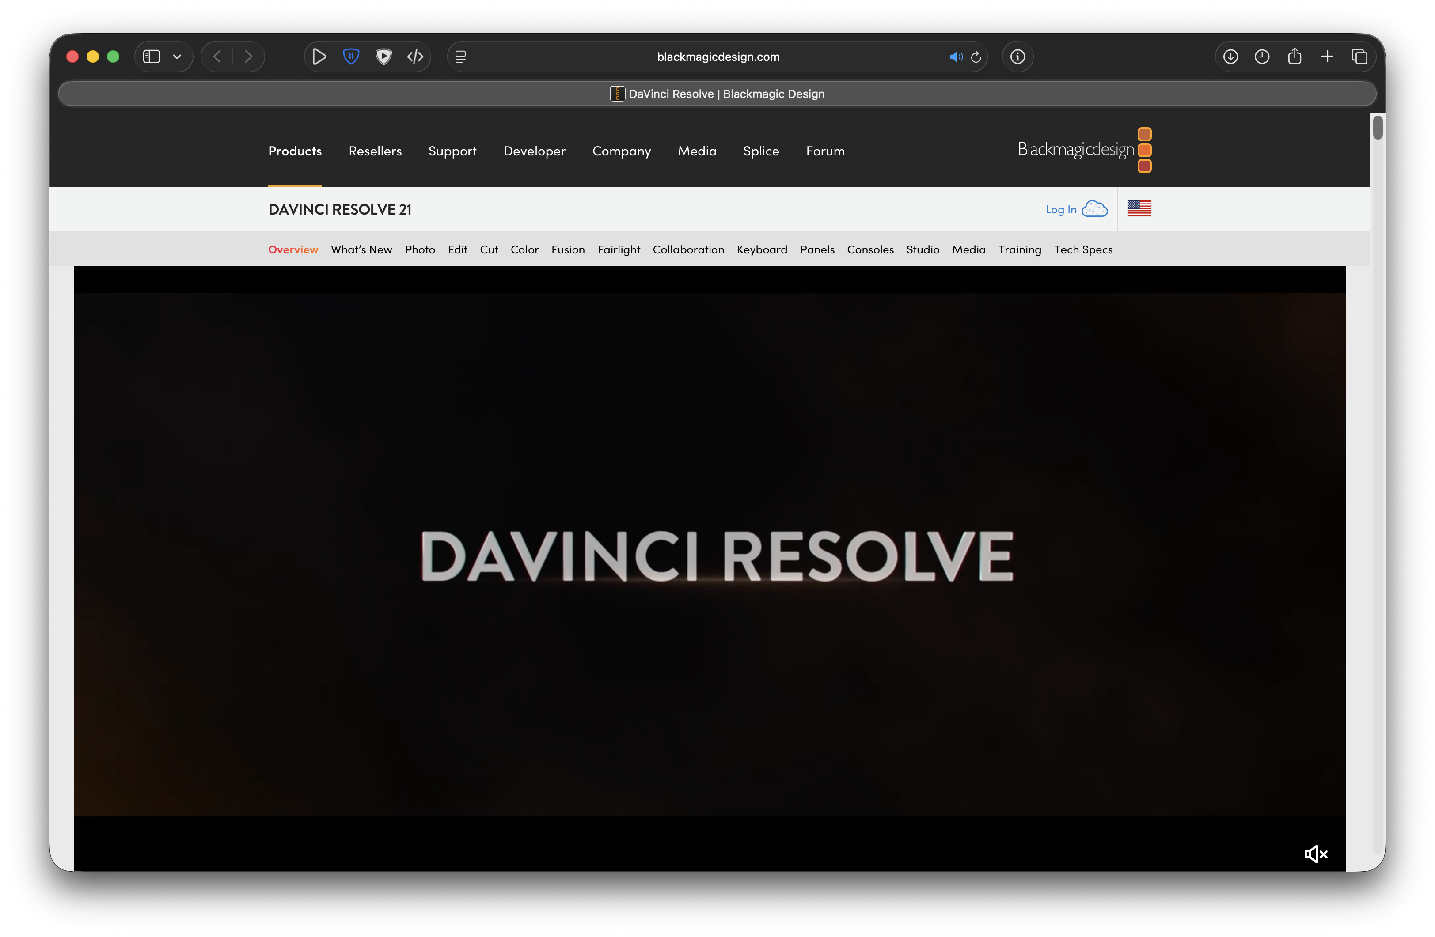
Task: Select the Cut tab
Action: tap(489, 249)
